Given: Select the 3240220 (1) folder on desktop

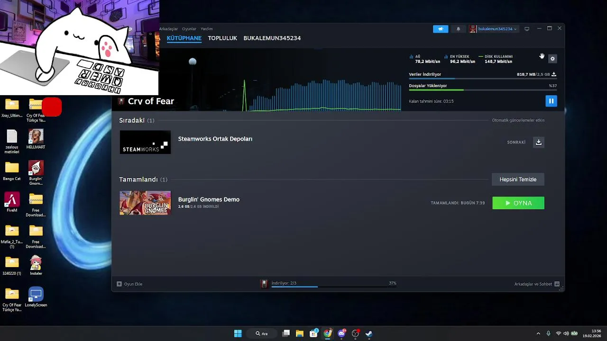Looking at the screenshot, I should point(12,266).
